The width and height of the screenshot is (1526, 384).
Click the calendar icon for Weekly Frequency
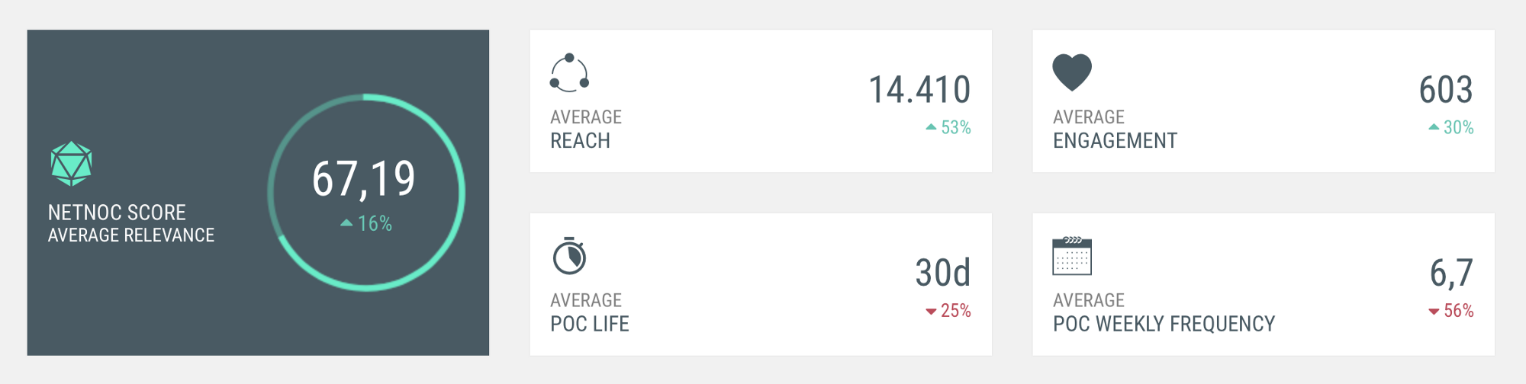point(1072,256)
